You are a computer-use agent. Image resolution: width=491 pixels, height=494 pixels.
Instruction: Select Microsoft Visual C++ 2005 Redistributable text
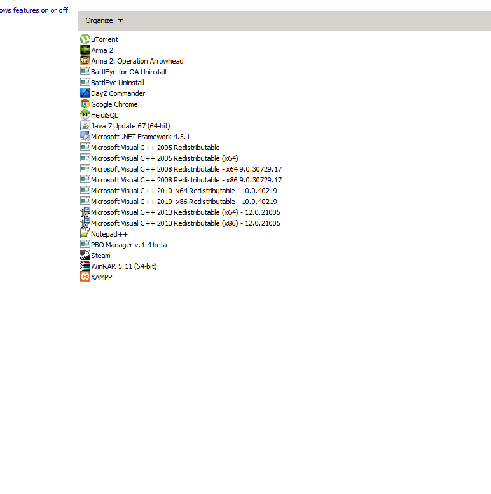point(155,148)
